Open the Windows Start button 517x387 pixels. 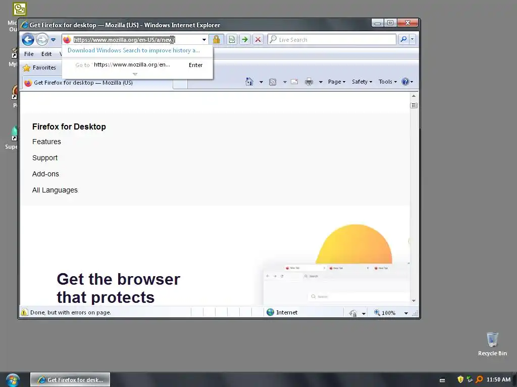13,380
